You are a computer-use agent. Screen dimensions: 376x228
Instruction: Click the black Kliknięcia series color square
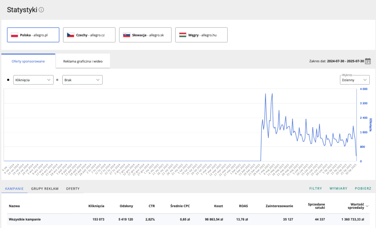[8, 80]
